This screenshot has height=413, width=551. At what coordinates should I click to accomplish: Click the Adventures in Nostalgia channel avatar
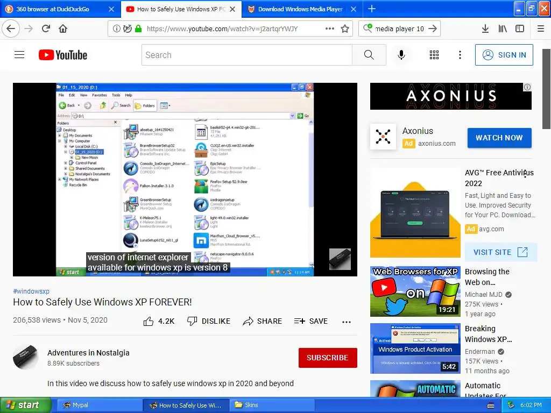pyautogui.click(x=26, y=358)
